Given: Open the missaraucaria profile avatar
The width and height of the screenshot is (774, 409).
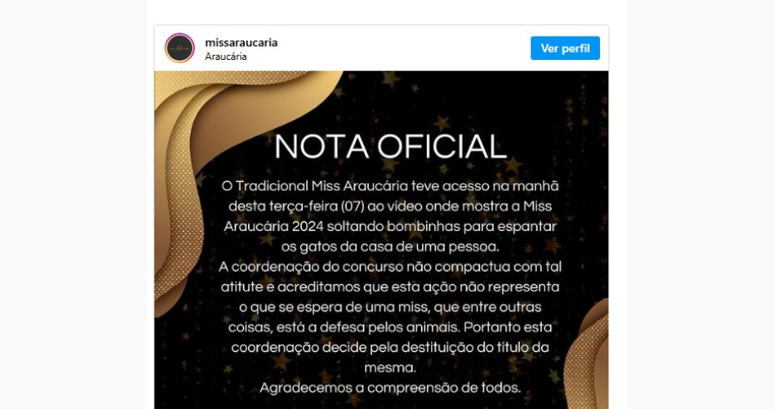Looking at the screenshot, I should tap(180, 47).
